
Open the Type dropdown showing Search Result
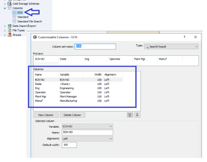pyautogui.click(x=171, y=46)
